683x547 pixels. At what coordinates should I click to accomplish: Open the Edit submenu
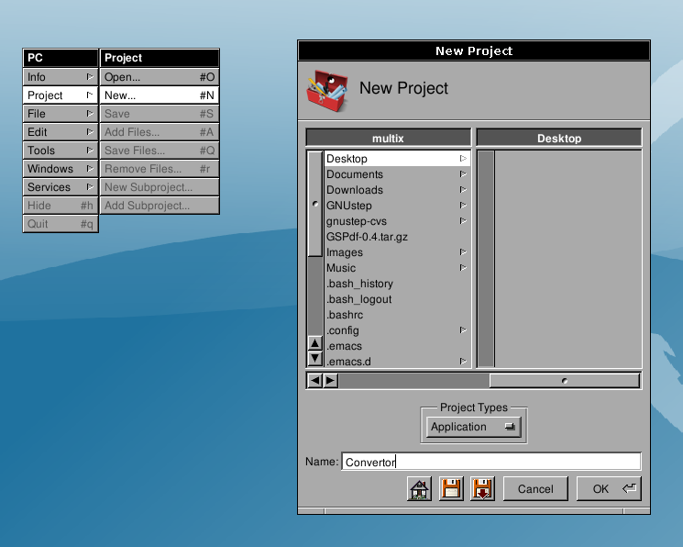(61, 132)
